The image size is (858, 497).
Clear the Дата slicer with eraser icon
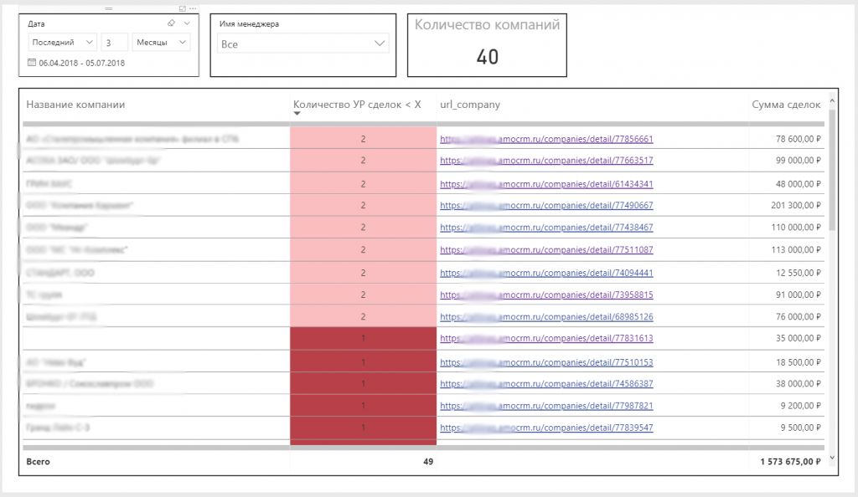[x=171, y=23]
